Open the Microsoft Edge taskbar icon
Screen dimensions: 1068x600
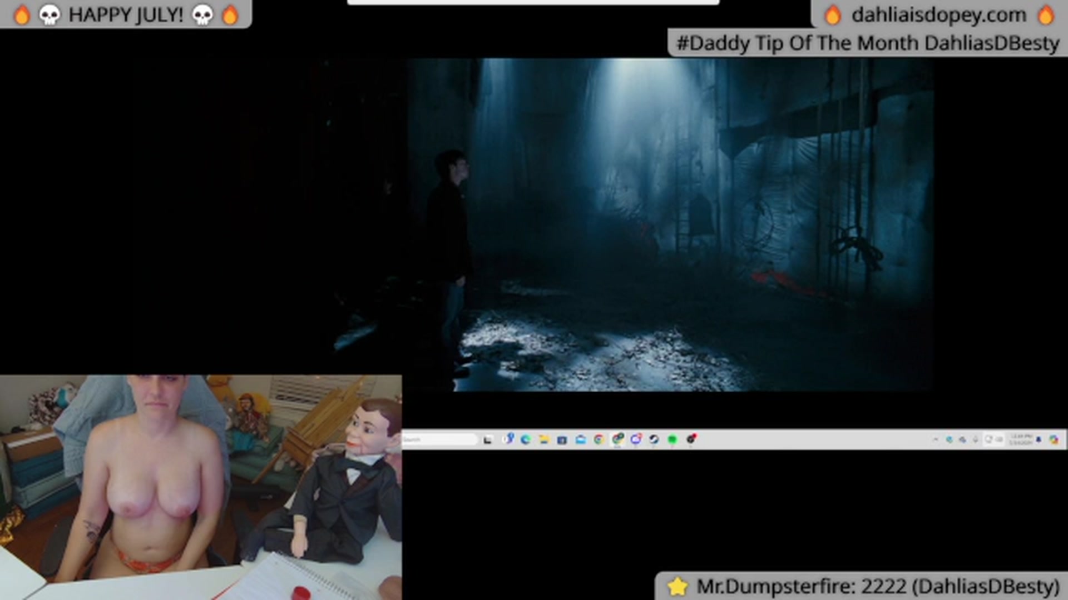(x=526, y=439)
